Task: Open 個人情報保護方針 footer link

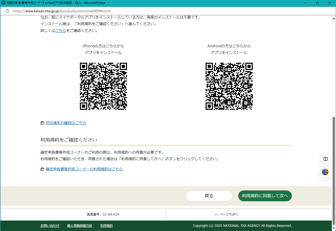Action: coord(80,226)
